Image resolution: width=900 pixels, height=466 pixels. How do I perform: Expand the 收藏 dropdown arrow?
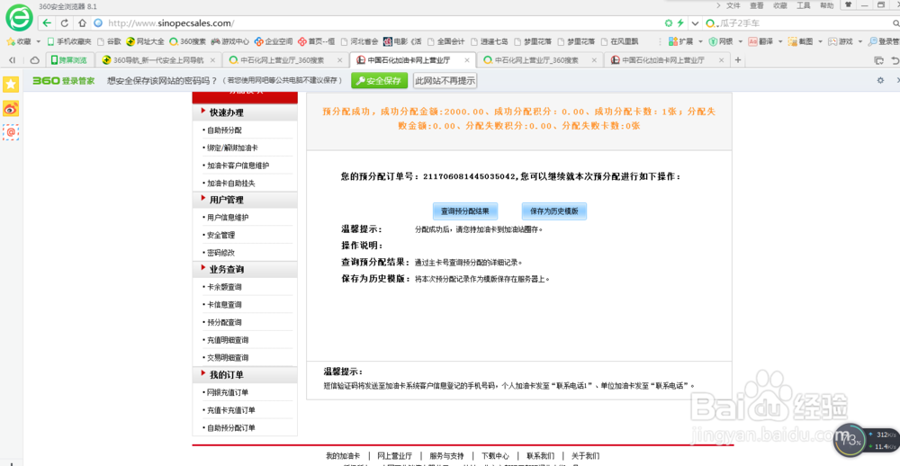(39, 41)
